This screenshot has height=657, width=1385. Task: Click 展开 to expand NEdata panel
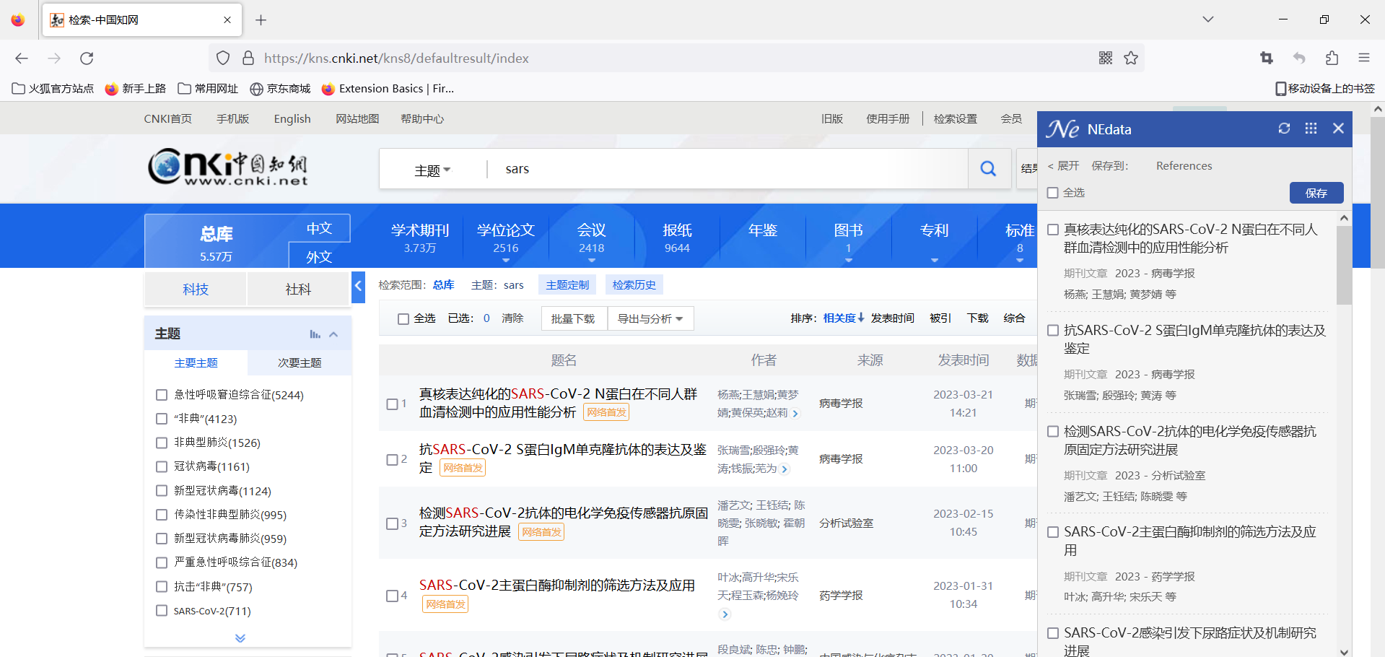click(1063, 166)
